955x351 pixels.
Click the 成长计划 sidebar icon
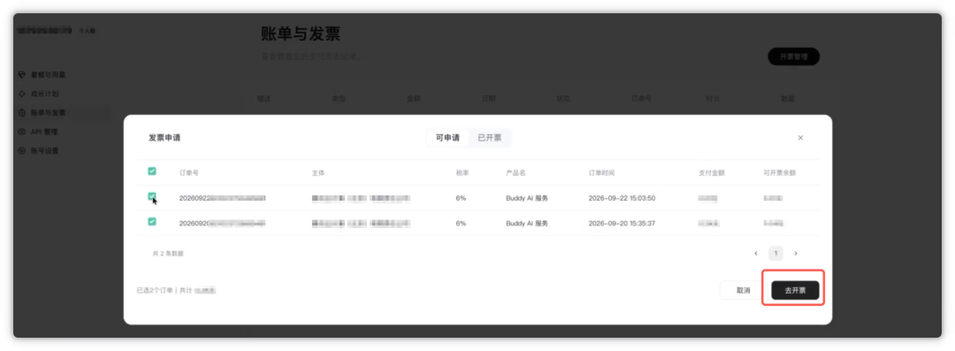22,94
